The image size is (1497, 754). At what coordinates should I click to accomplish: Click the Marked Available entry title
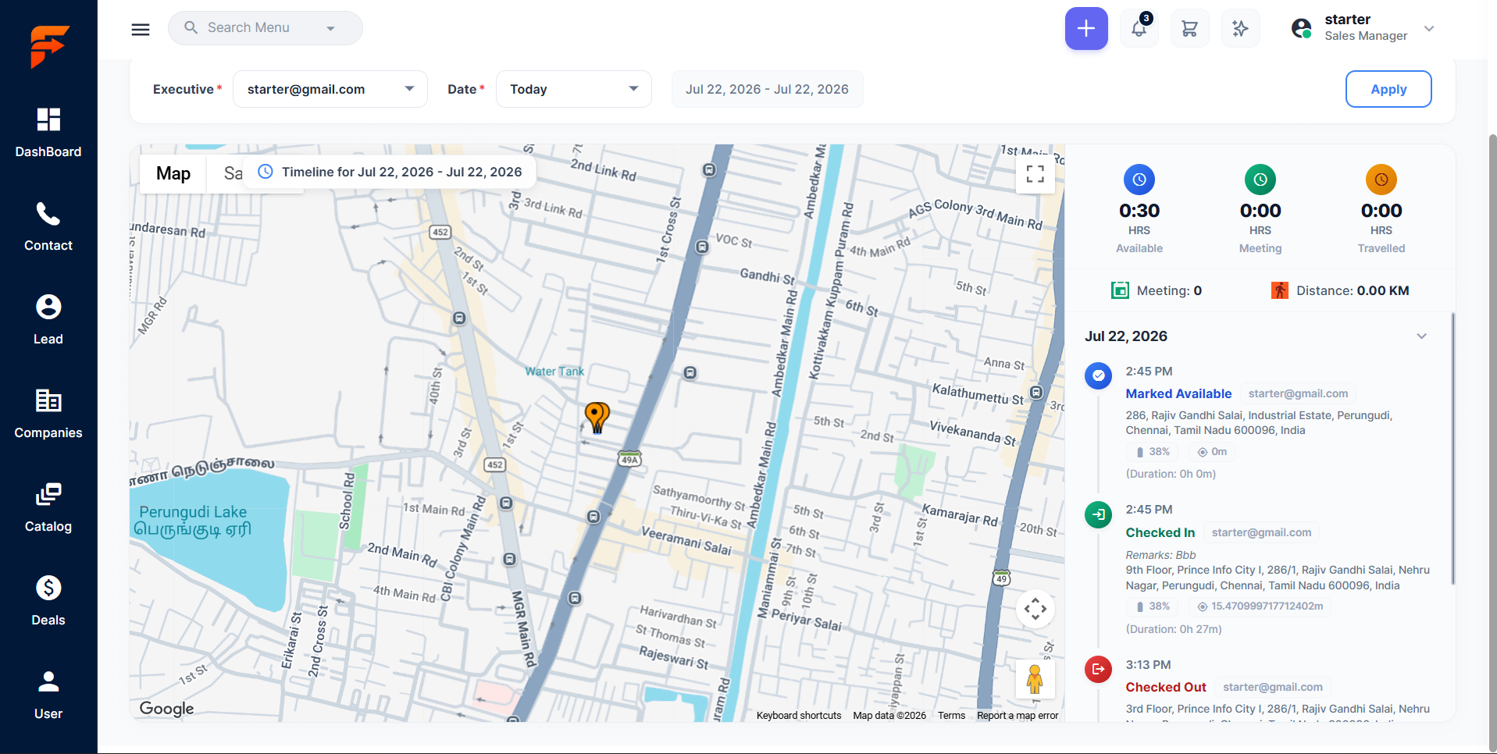[x=1178, y=394]
